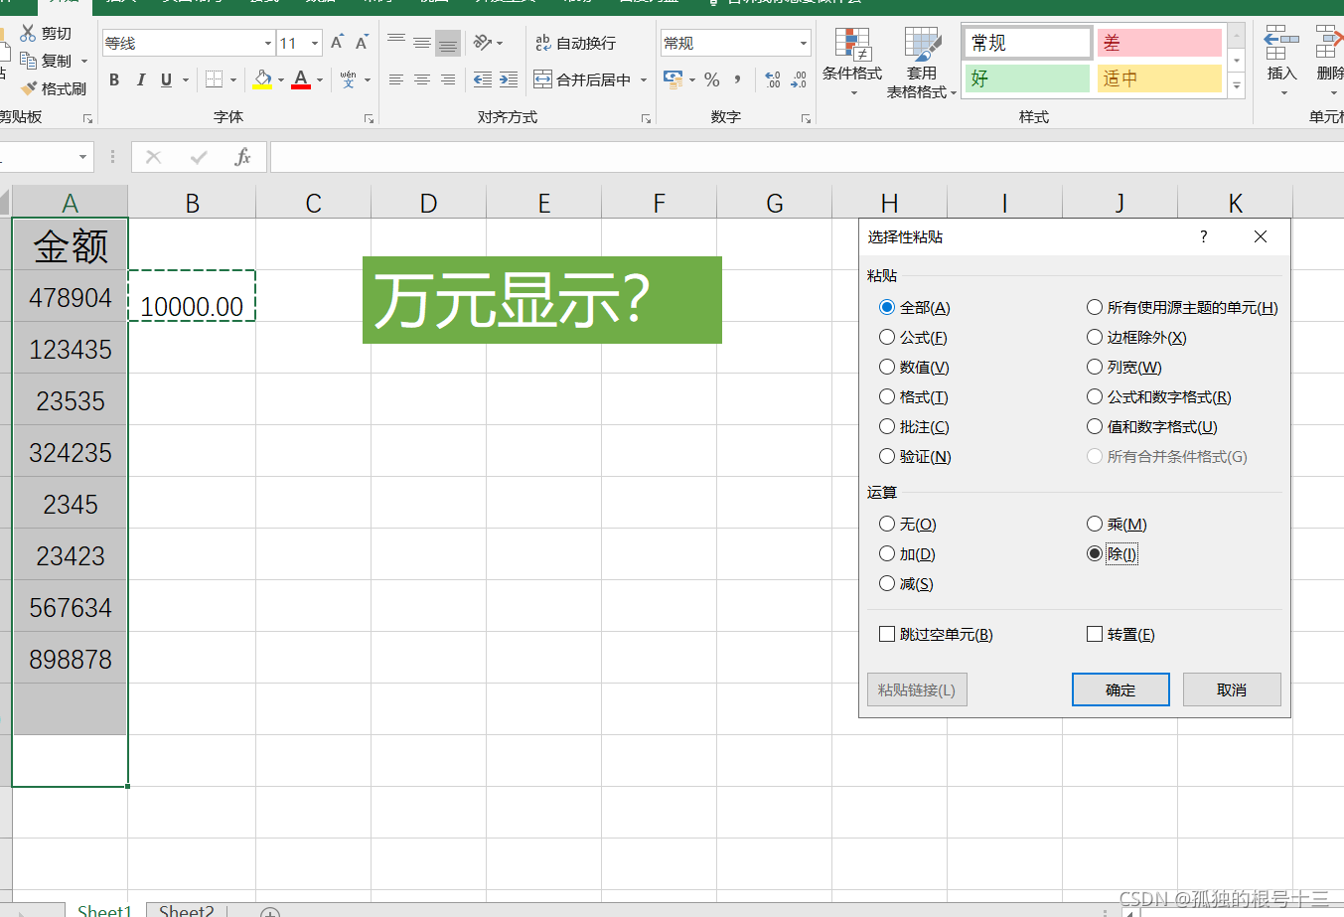This screenshot has height=917, width=1344.
Task: Toggle Bold formatting
Action: click(x=114, y=79)
